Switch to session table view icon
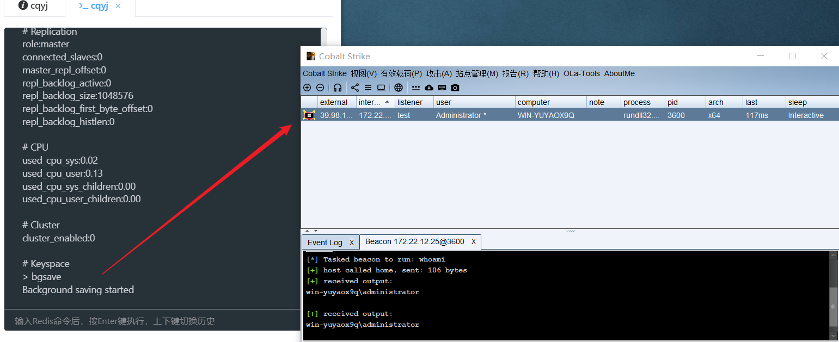Image resolution: width=839 pixels, height=342 pixels. pos(368,88)
